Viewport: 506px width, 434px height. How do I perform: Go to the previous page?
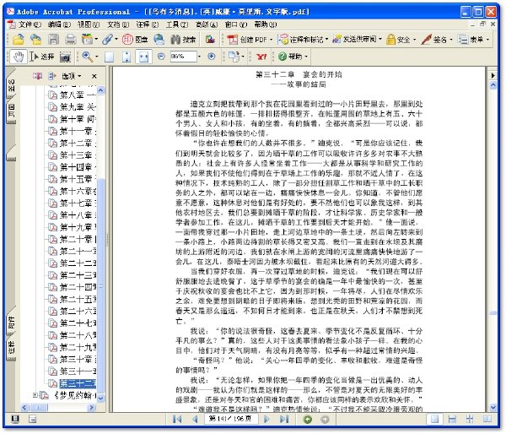point(195,419)
